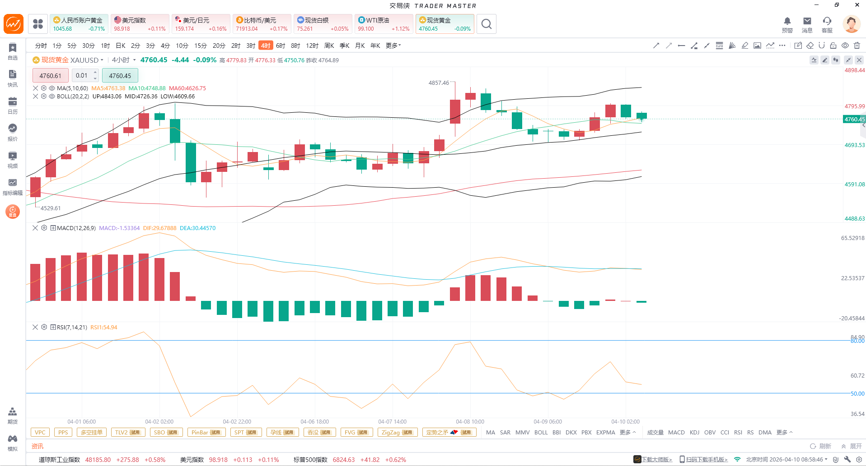Select the eraser drawing tool

tap(810, 46)
